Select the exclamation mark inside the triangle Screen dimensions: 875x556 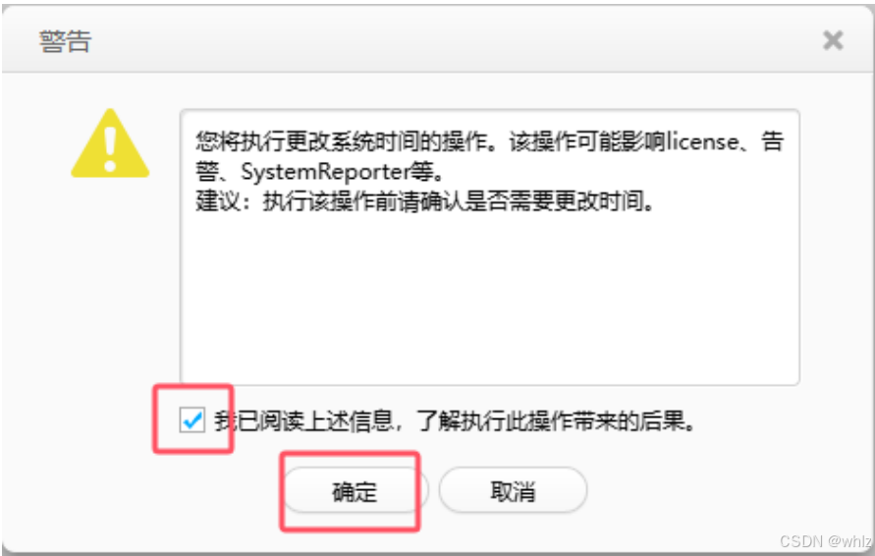click(x=110, y=148)
